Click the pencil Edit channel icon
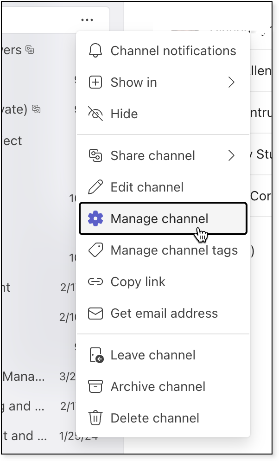The image size is (279, 461). (95, 187)
